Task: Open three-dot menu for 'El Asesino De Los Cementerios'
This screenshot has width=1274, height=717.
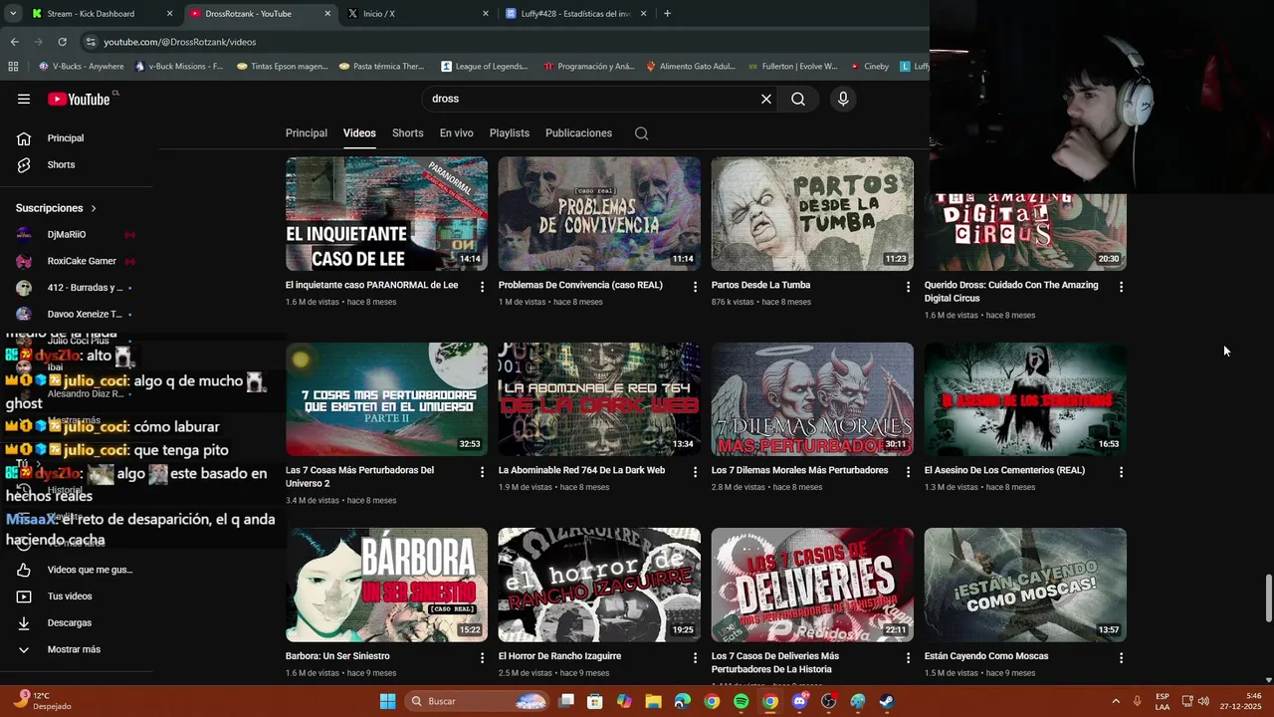Action: [1121, 472]
